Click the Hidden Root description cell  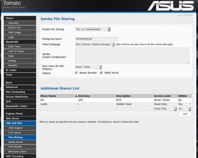(124, 104)
